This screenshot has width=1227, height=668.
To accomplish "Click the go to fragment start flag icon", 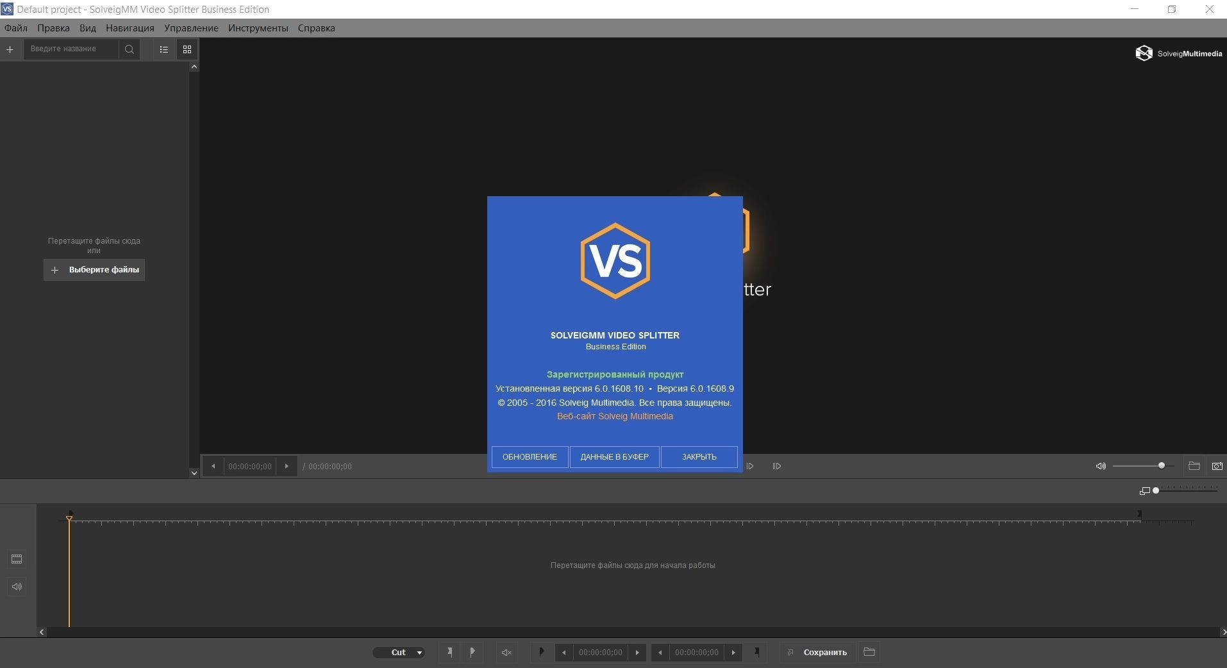I will click(542, 652).
